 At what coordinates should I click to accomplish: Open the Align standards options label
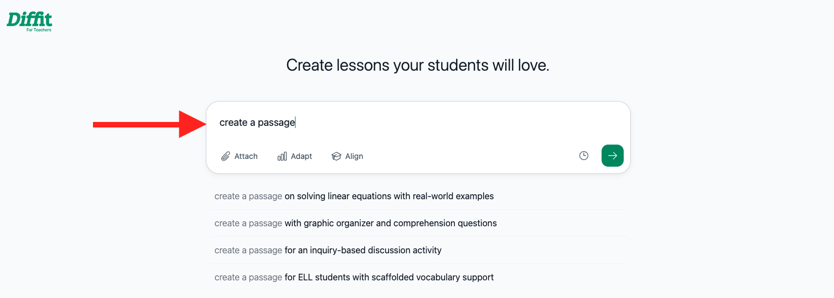pos(354,156)
